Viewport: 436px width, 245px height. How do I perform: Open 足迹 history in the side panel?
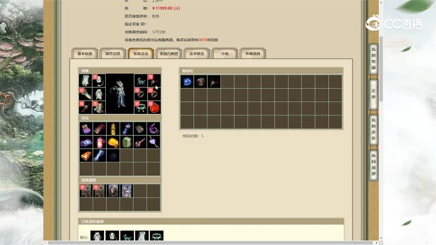pyautogui.click(x=373, y=94)
